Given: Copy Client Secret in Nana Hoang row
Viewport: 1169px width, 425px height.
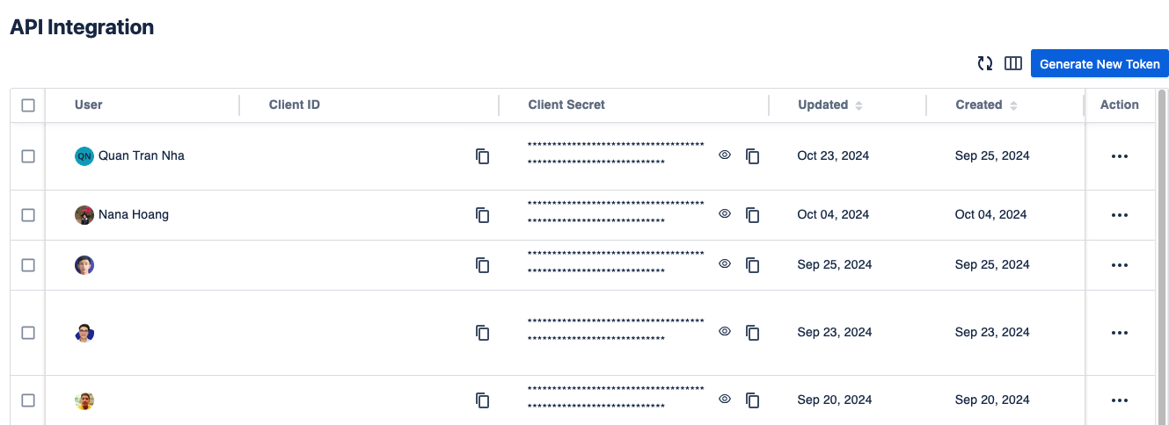Looking at the screenshot, I should (752, 214).
